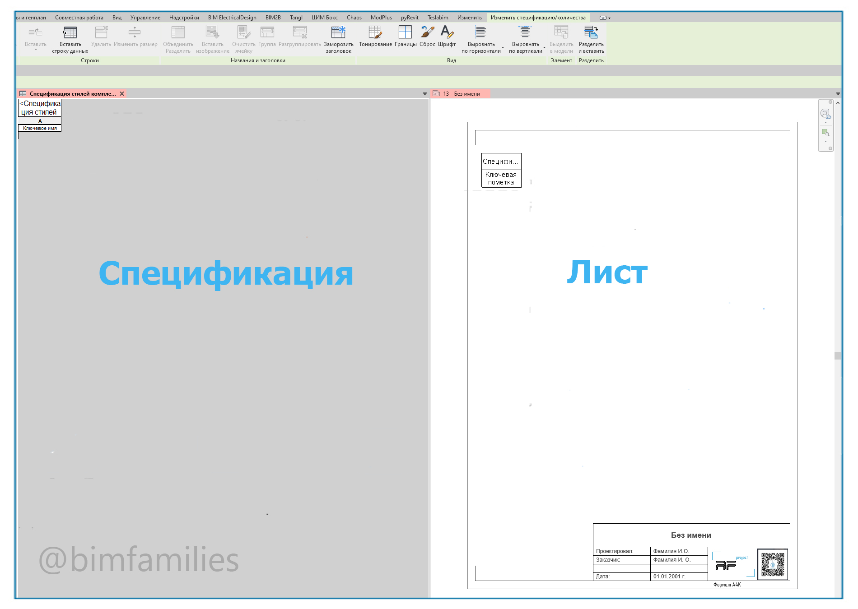This screenshot has width=858, height=609.
Task: Expand the Align Vertically dropdown arrow
Action: 545,47
